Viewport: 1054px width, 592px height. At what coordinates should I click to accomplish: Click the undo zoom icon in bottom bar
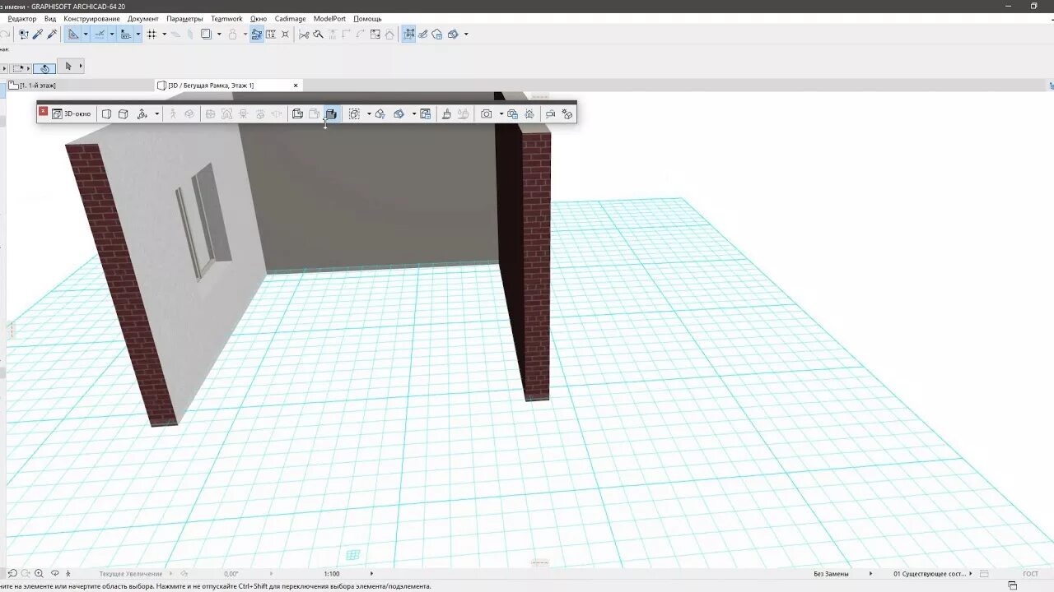(12, 574)
